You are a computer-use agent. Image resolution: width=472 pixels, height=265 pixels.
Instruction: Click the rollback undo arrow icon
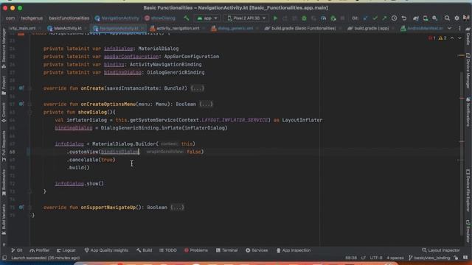404,18
